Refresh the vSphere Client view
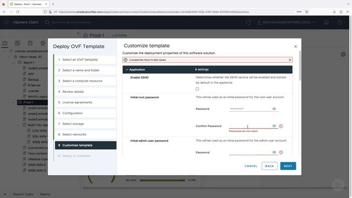Image resolution: width=352 pixels, height=198 pixels. click(248, 23)
